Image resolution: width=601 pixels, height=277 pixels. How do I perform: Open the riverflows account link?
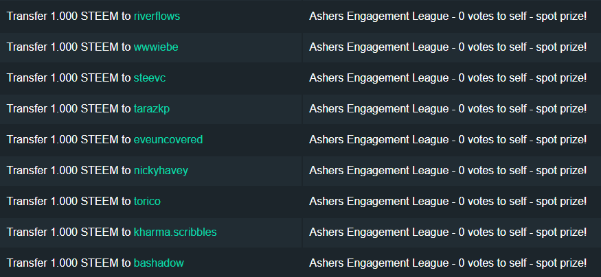(x=157, y=16)
